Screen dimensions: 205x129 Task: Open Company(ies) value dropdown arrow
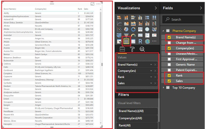click(x=151, y=71)
